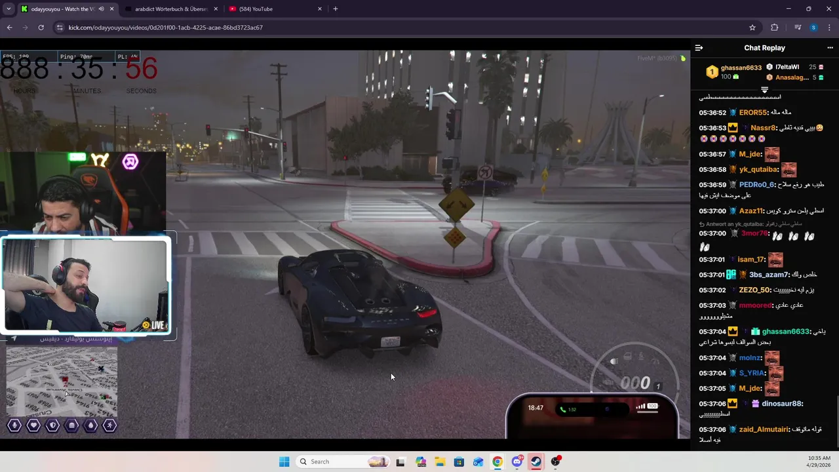Open the Windows Start menu
This screenshot has width=839, height=472.
(284, 462)
